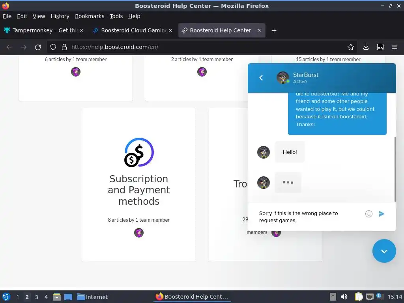Click the typing indicator bubble
The width and height of the screenshot is (404, 303).
pyautogui.click(x=288, y=182)
